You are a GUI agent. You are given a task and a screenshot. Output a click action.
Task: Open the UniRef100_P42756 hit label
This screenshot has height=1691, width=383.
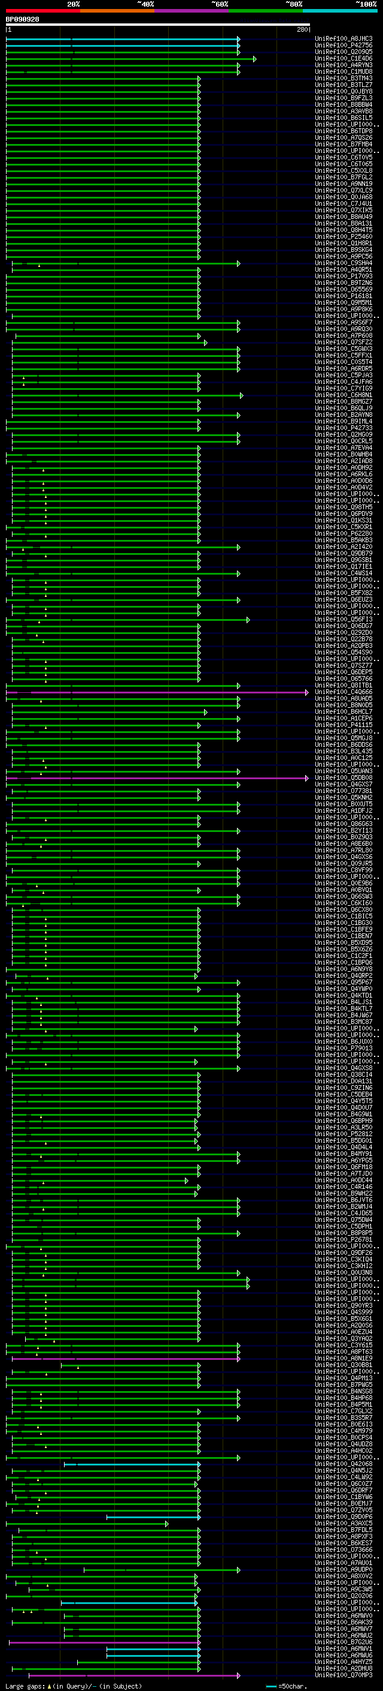coord(344,46)
